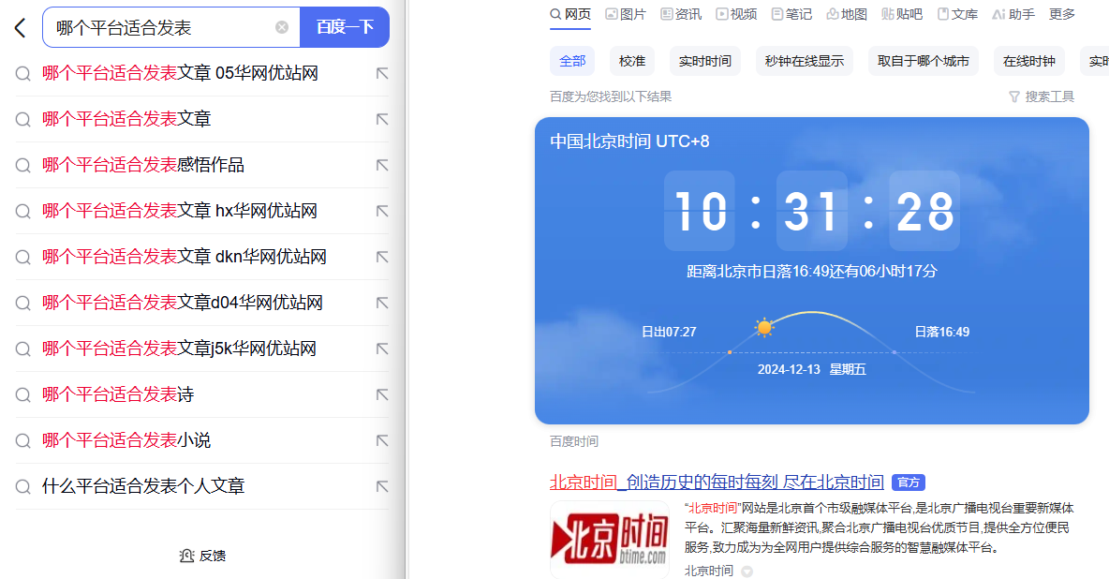Click search icon beside 哪个平台适合发表小说

[x=23, y=441]
